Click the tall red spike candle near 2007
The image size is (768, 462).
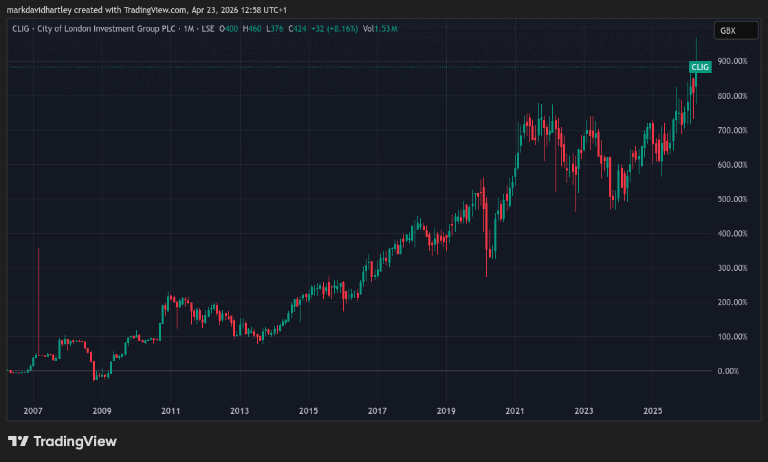(x=39, y=302)
